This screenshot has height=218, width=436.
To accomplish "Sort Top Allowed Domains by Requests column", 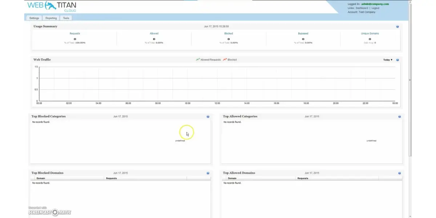I will click(337, 178).
